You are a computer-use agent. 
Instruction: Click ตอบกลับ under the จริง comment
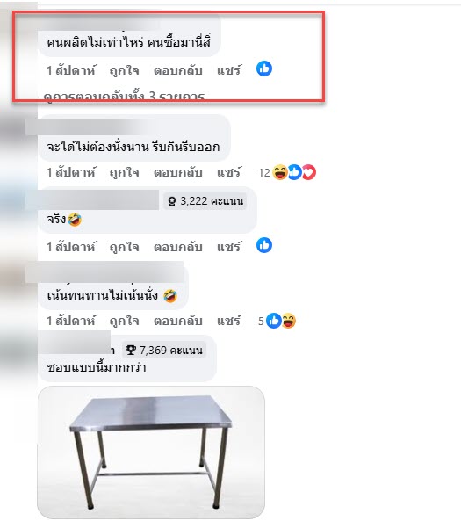[x=177, y=247]
